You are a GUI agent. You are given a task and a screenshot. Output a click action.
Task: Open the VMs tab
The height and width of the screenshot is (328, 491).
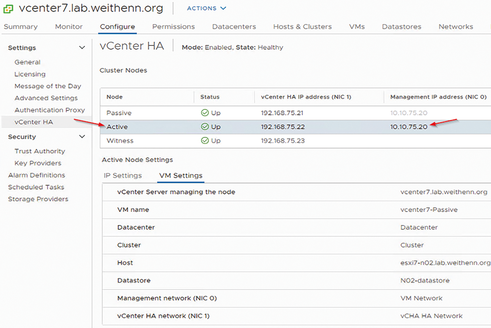[x=357, y=27]
